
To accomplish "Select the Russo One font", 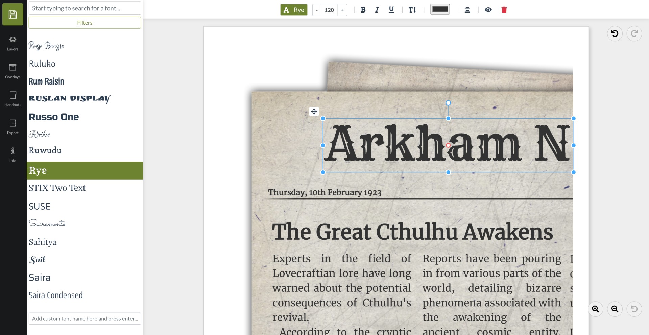I will [x=54, y=117].
